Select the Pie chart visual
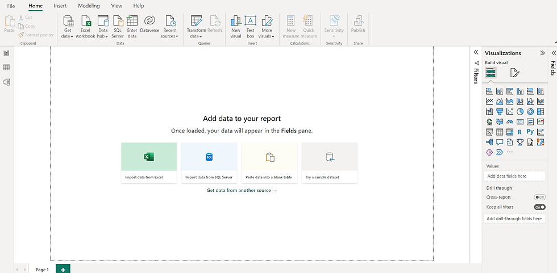 [x=520, y=112]
